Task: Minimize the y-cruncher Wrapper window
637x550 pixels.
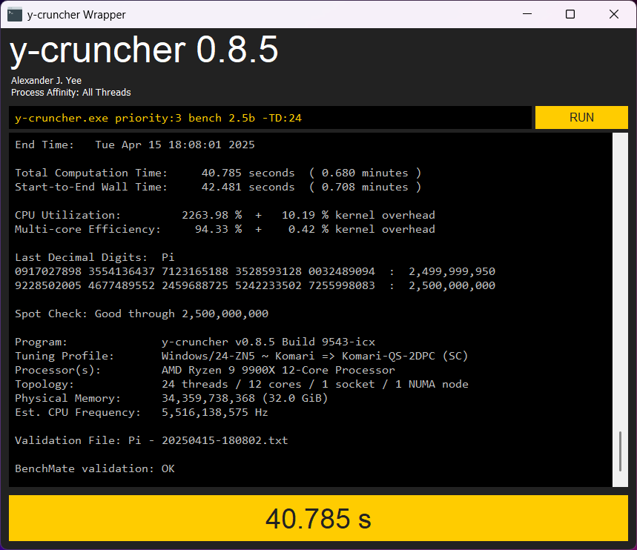Action: pos(527,14)
